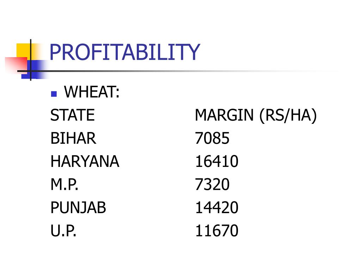
Task: Click the 7320 margin value
Action: tap(212, 184)
